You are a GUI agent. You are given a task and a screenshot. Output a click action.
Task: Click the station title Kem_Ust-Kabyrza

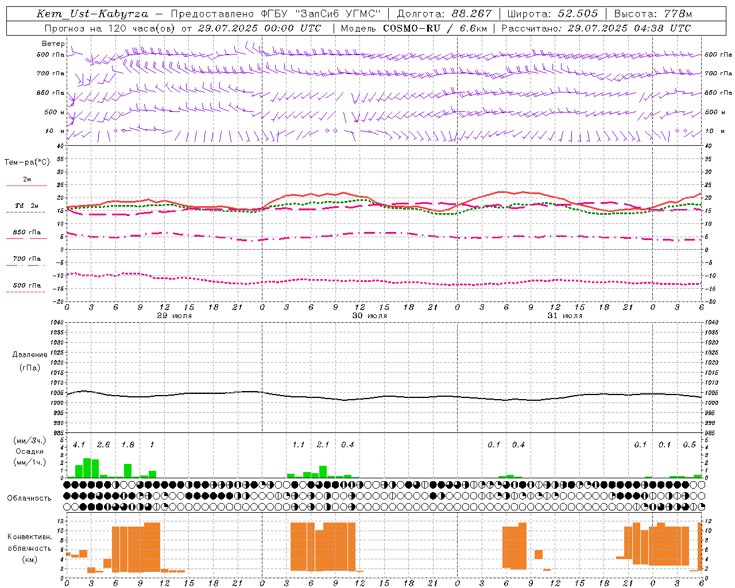click(92, 14)
